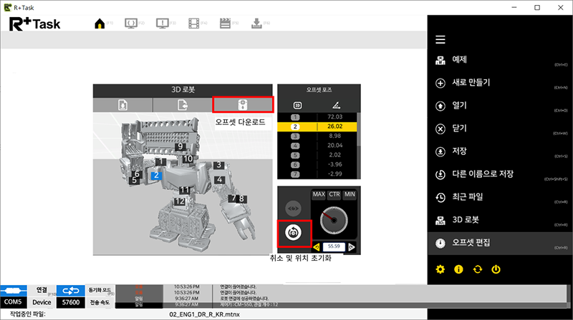Click the offset download icon in 3D robot panel
Screen dimensions: 573x320
[x=244, y=104]
